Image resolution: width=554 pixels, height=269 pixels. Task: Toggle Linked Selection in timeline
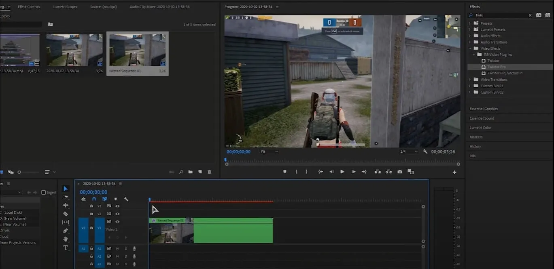[x=105, y=199]
